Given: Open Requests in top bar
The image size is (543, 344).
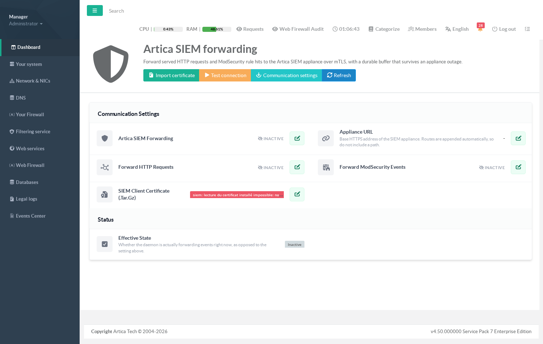Looking at the screenshot, I should tap(250, 29).
